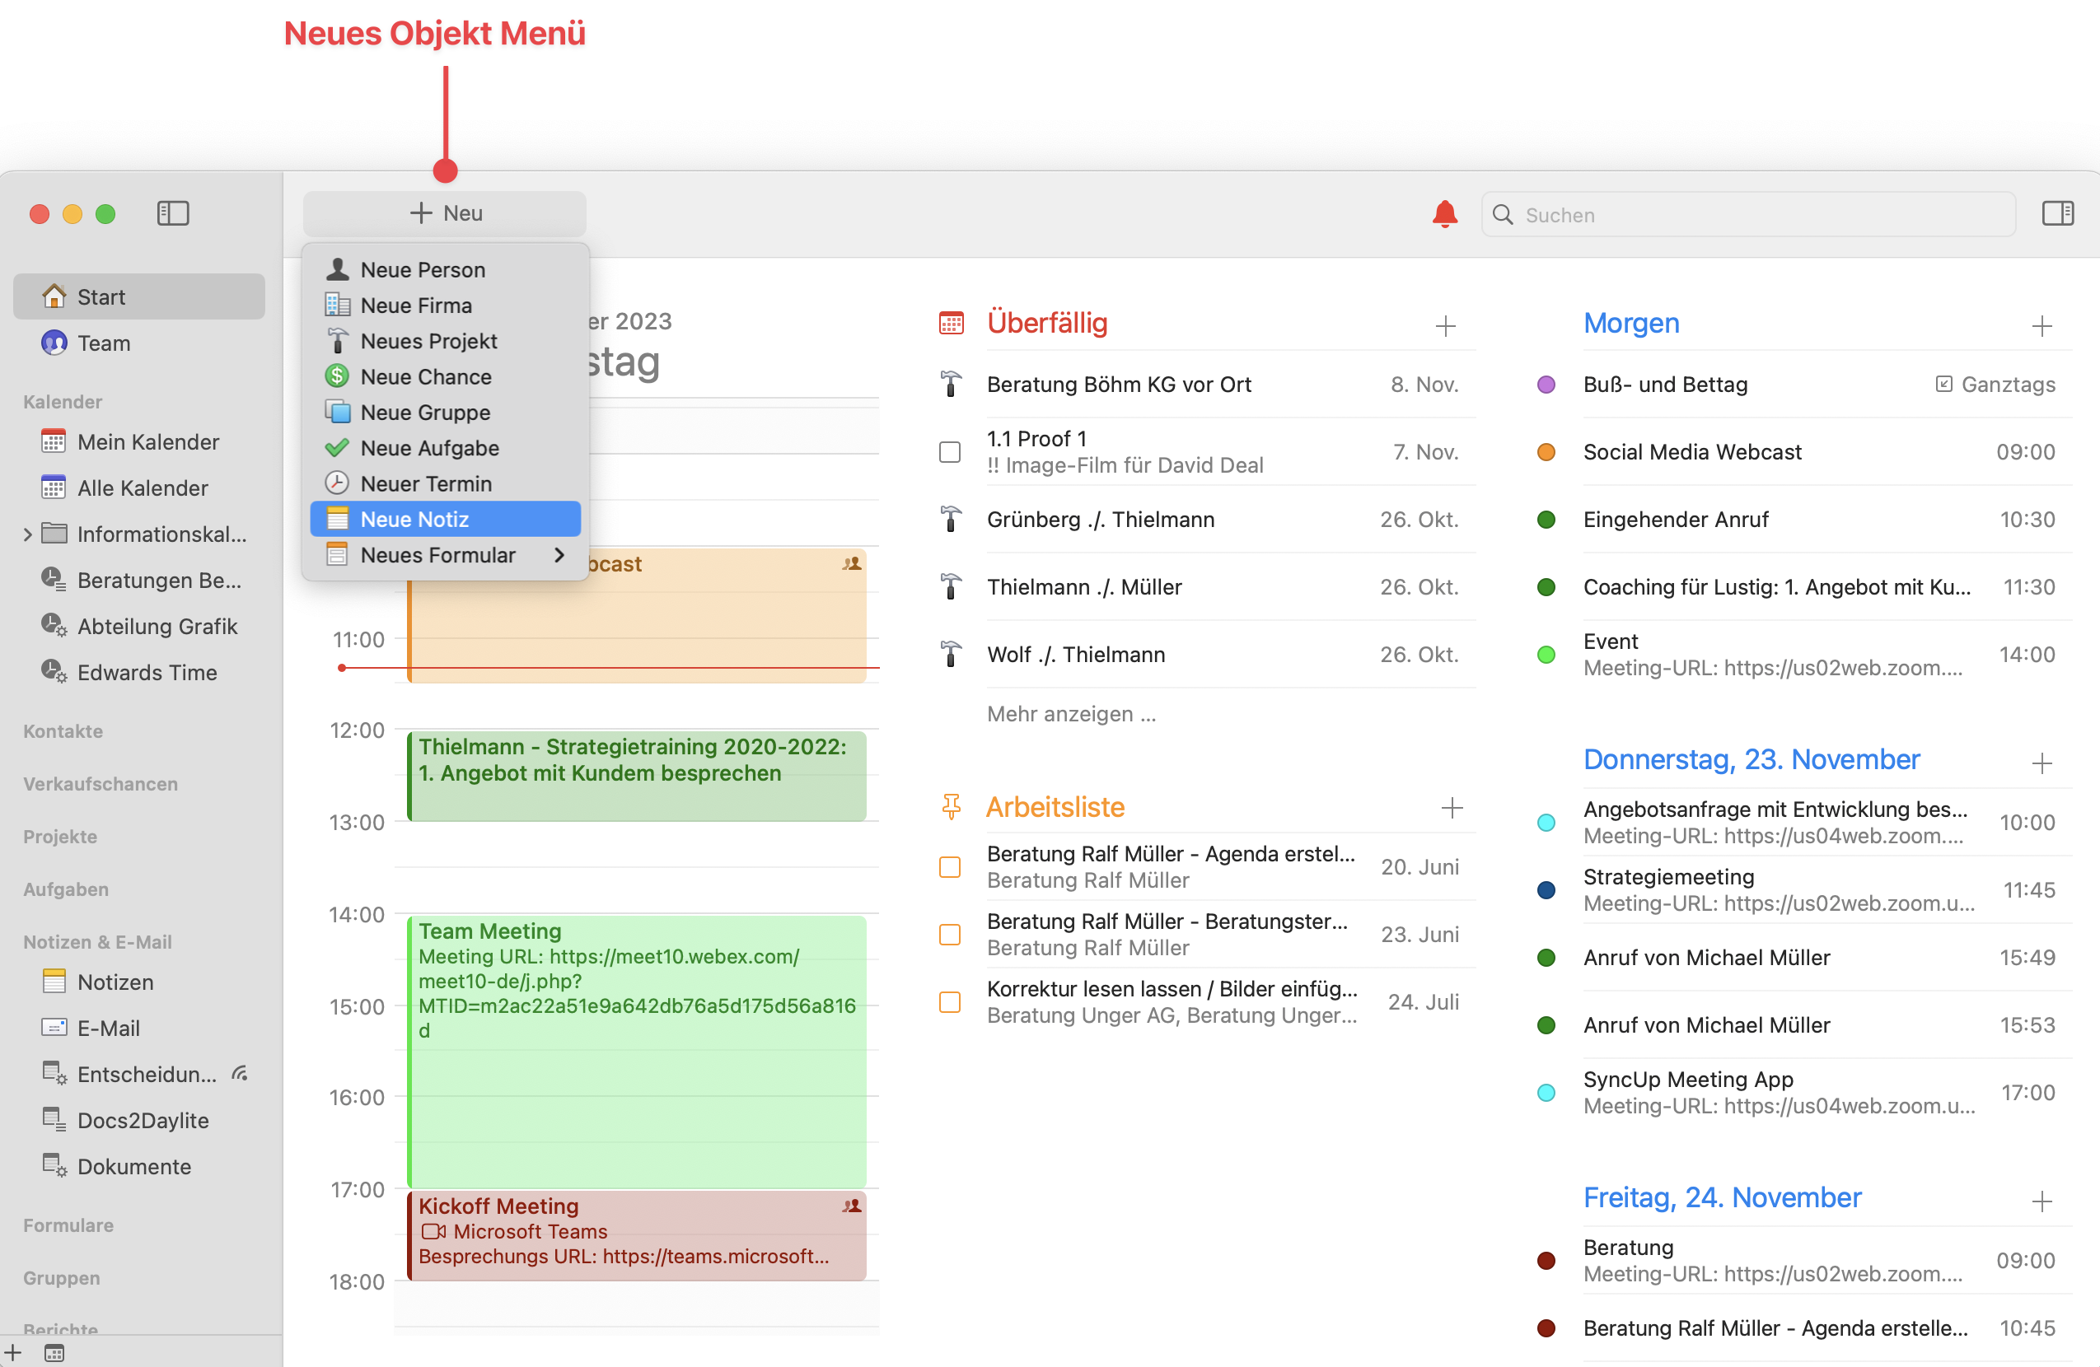Mark Beratung Ralf Müller Agenda task done
Screen dimensions: 2100x1367
click(x=949, y=867)
